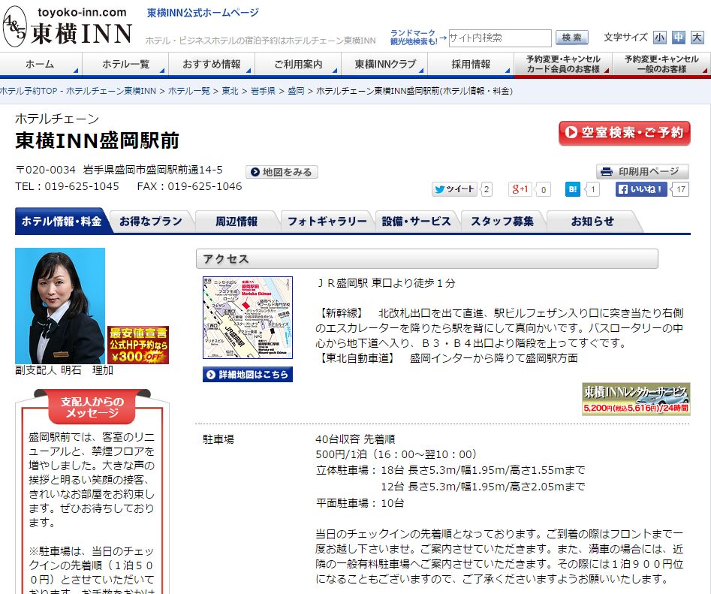Expand the ホテル一覧 navigation menu
711x594 pixels.
coord(126,65)
